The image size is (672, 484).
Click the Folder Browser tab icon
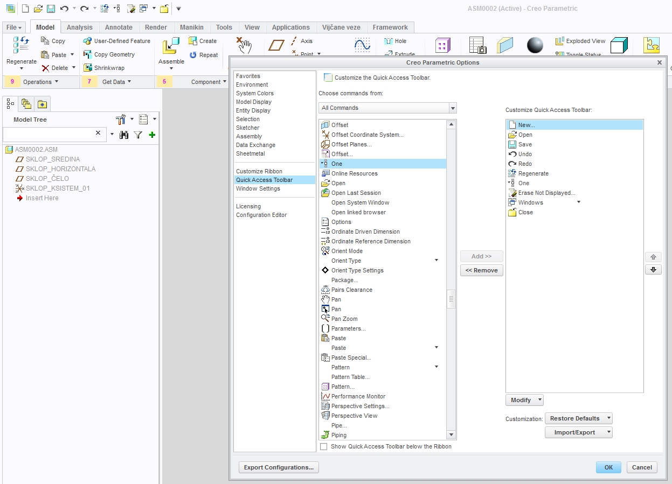point(26,103)
